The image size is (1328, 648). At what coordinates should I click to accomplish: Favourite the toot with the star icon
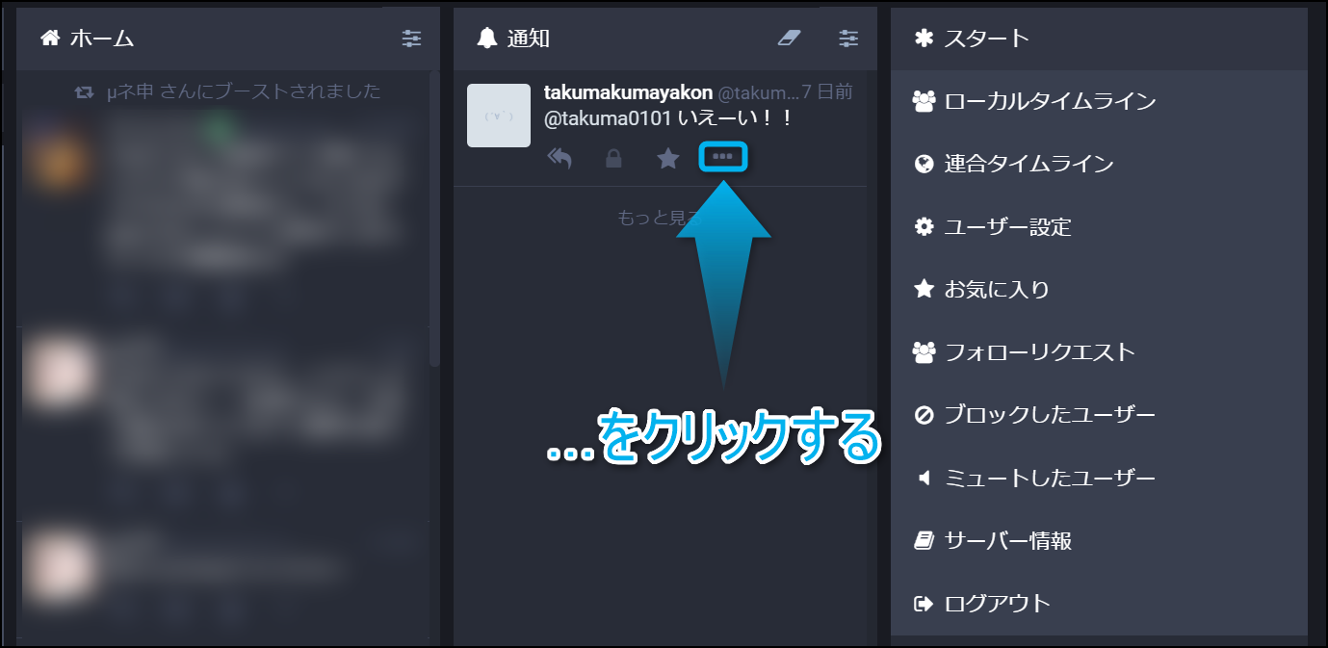(668, 158)
